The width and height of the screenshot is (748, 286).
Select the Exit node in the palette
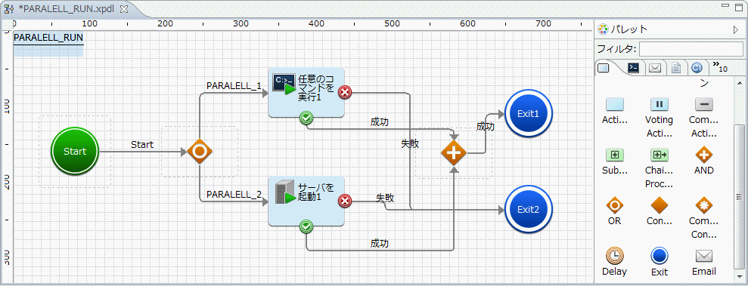click(x=659, y=263)
